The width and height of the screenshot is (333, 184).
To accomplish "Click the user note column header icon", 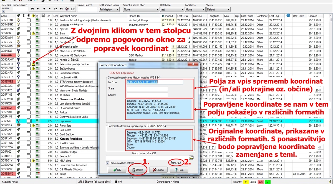I will (x=44, y=16).
